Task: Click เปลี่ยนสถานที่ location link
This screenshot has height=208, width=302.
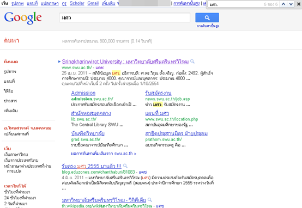Action: click(x=16, y=134)
